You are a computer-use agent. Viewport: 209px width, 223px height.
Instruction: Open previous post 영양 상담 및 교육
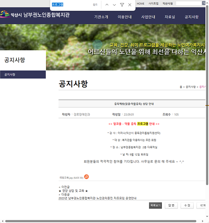73,191
